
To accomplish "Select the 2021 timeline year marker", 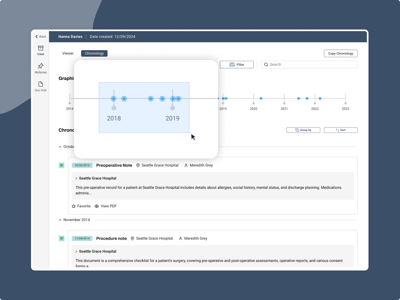I will pos(284,103).
